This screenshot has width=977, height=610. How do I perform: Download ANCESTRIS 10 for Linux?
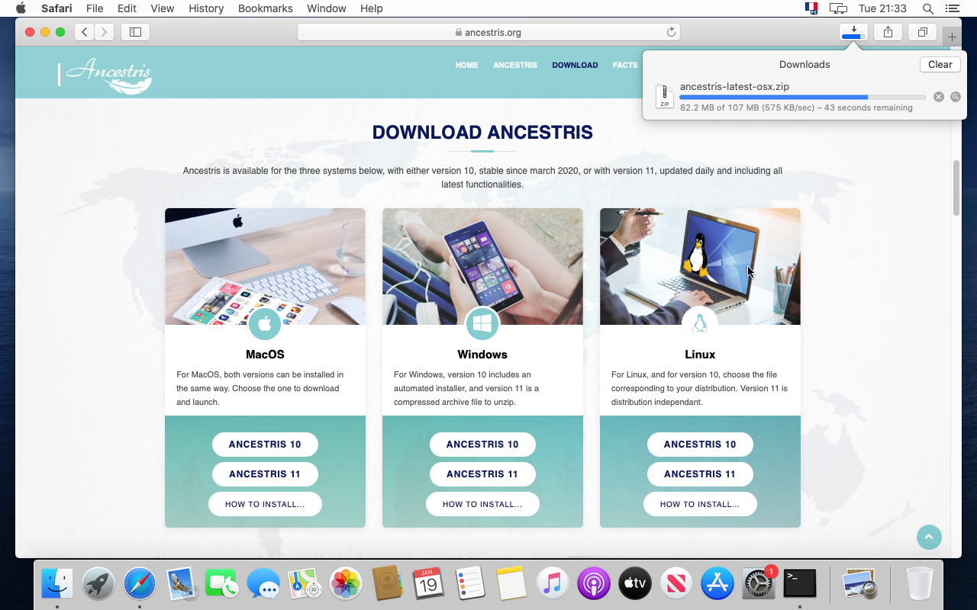point(700,445)
